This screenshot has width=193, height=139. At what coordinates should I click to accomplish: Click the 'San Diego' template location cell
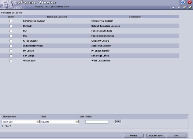(x=29, y=56)
